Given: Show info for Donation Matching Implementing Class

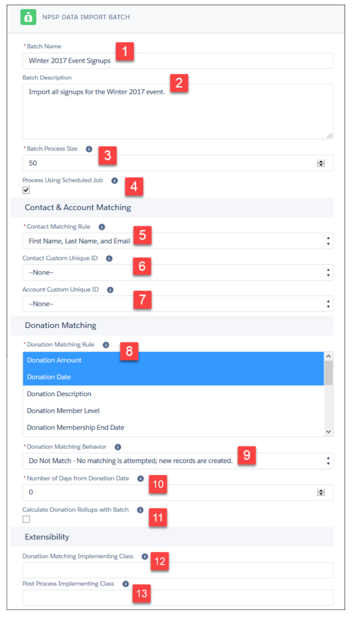Looking at the screenshot, I should point(145,556).
